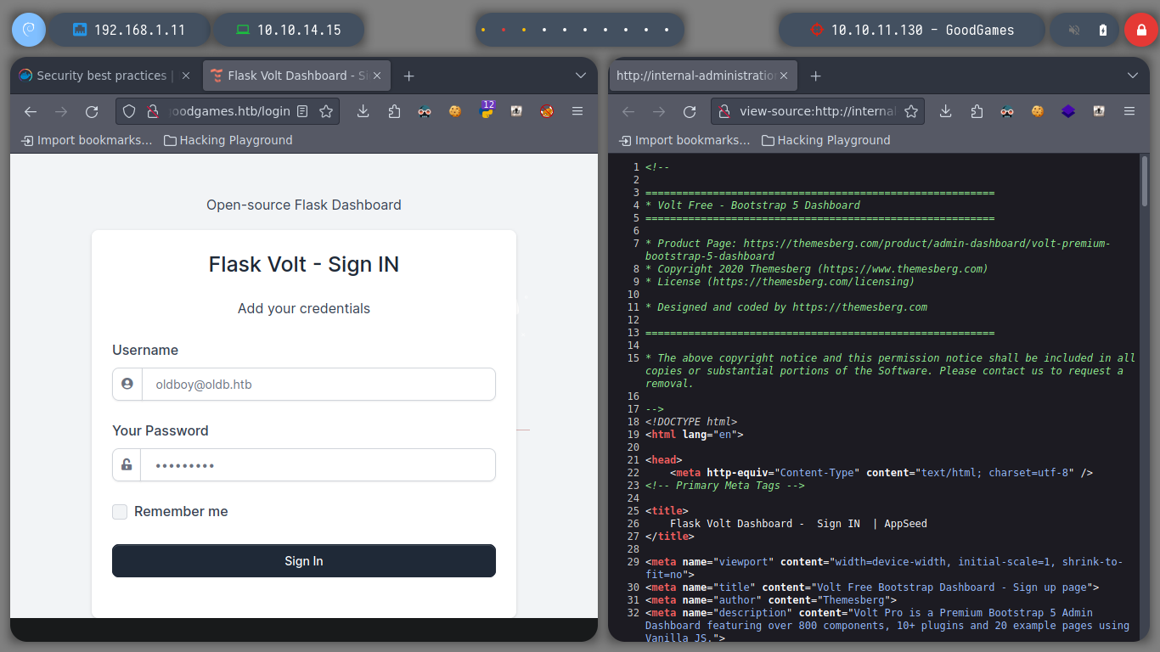Image resolution: width=1160 pixels, height=652 pixels.
Task: Check the Remember me box
Action: pos(120,511)
